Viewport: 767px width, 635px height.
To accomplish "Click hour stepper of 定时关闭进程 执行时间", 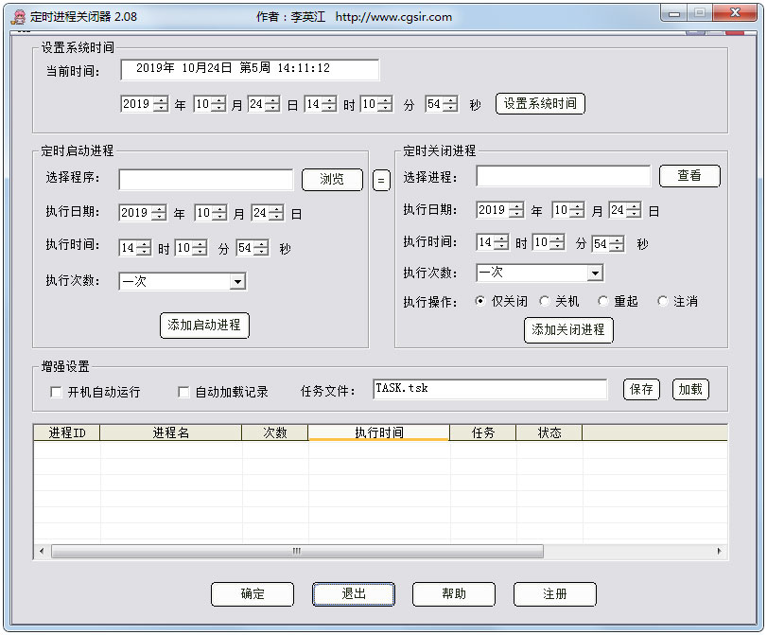I will click(501, 242).
